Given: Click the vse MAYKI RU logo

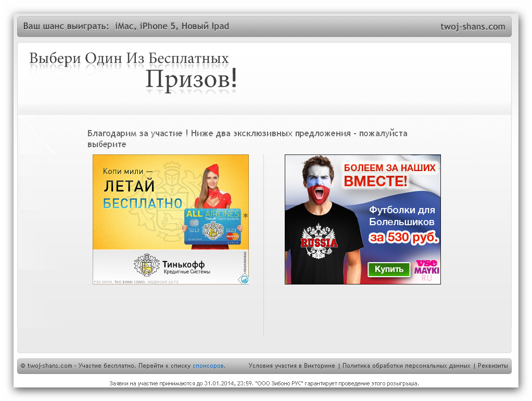Looking at the screenshot, I should point(426,270).
